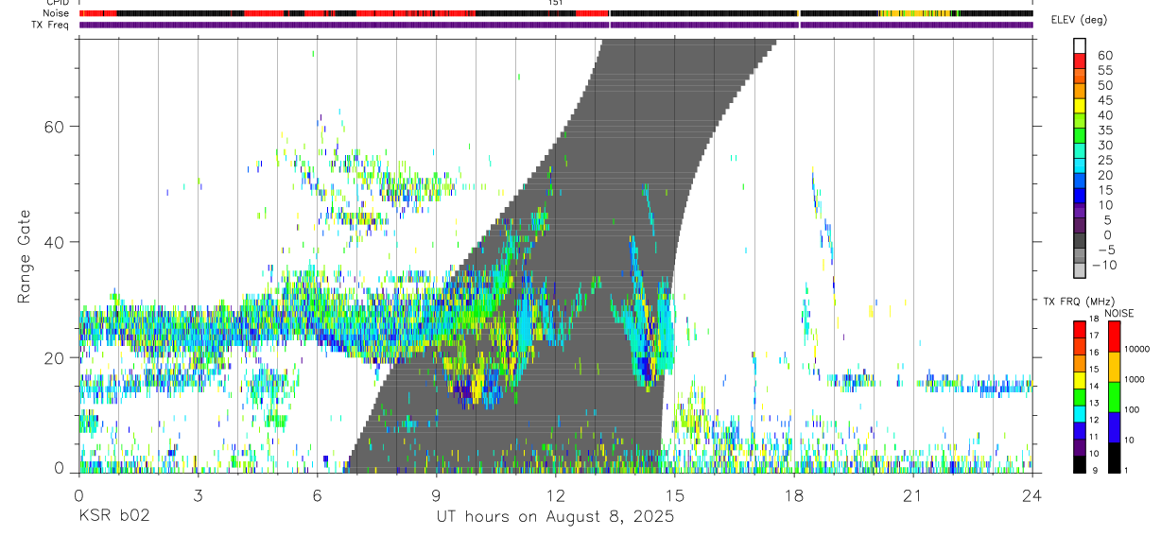This screenshot has width=1161, height=536.
Task: Click the y-axis tick label 20
Action: coord(55,357)
